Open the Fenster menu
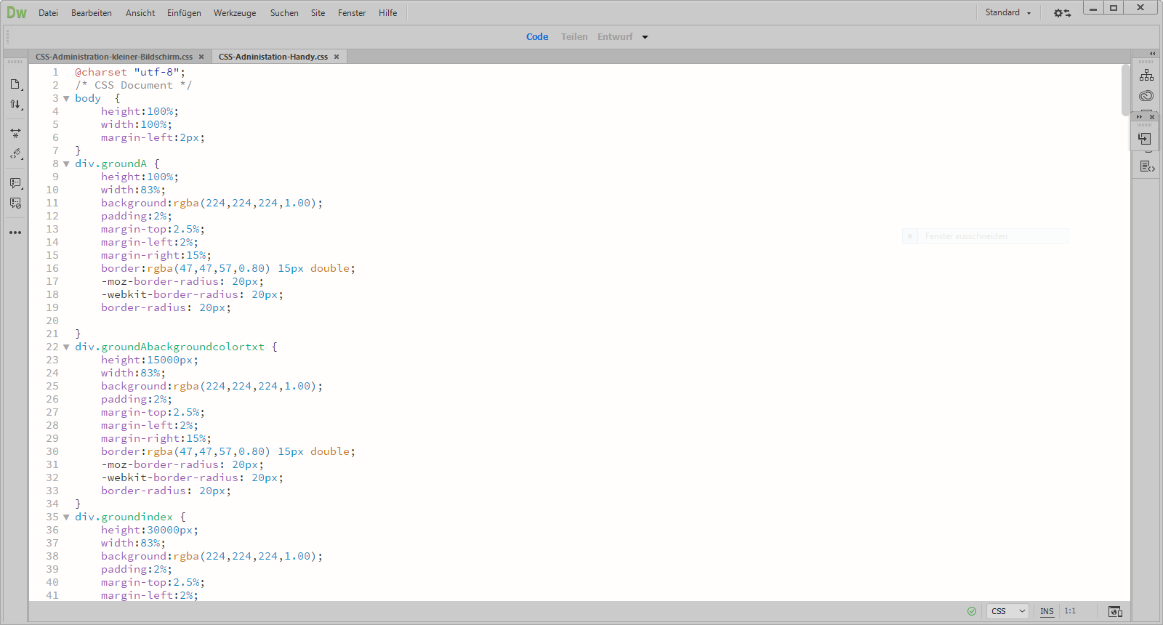Screen dimensions: 1163x625 click(x=352, y=13)
